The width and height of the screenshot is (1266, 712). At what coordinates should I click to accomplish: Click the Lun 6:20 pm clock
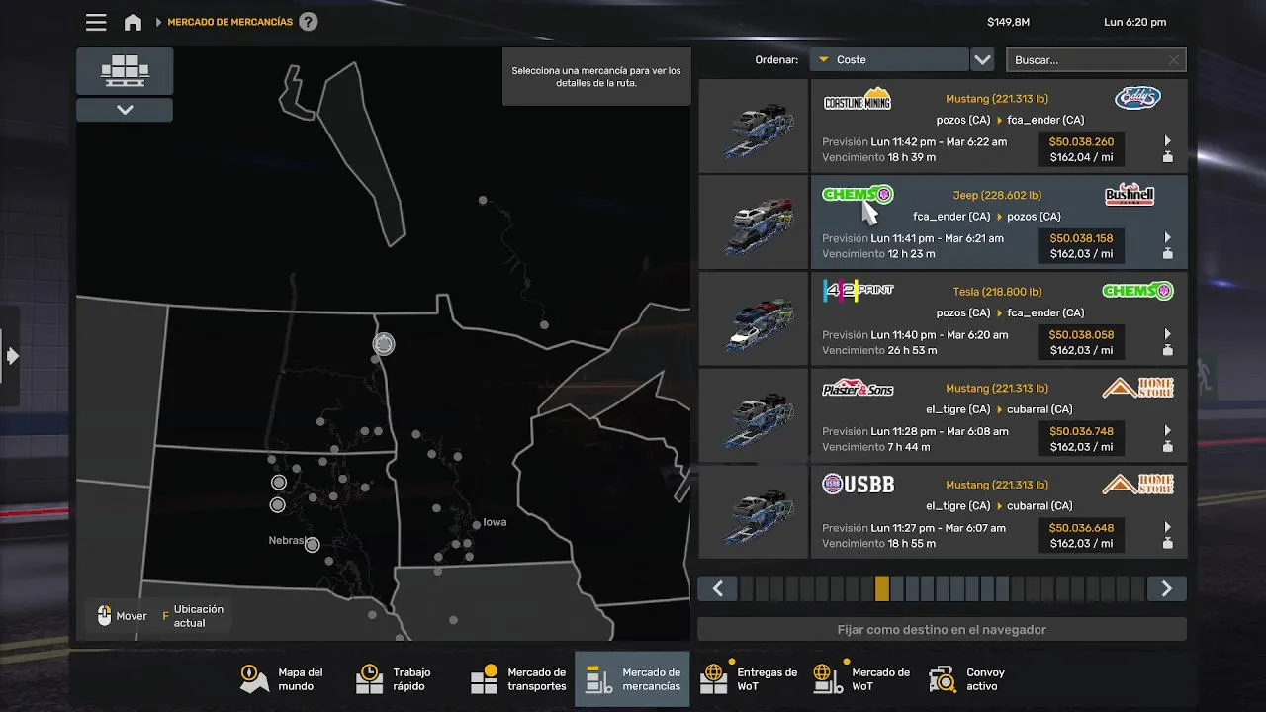point(1134,22)
